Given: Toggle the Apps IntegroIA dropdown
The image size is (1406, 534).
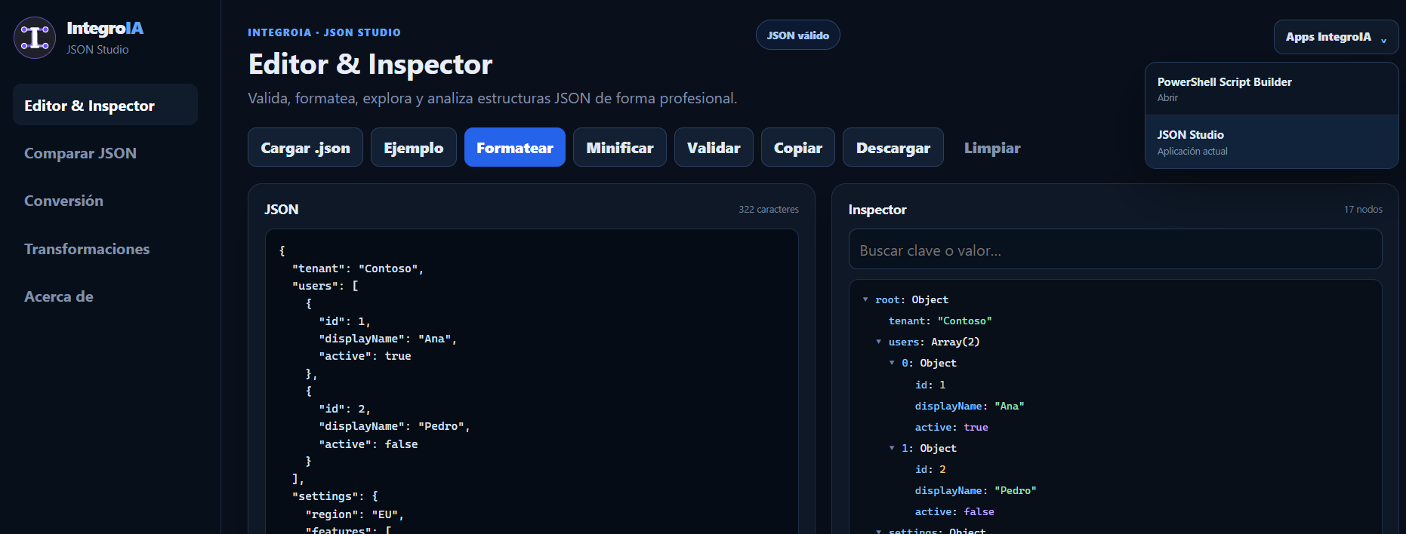Looking at the screenshot, I should pyautogui.click(x=1337, y=37).
